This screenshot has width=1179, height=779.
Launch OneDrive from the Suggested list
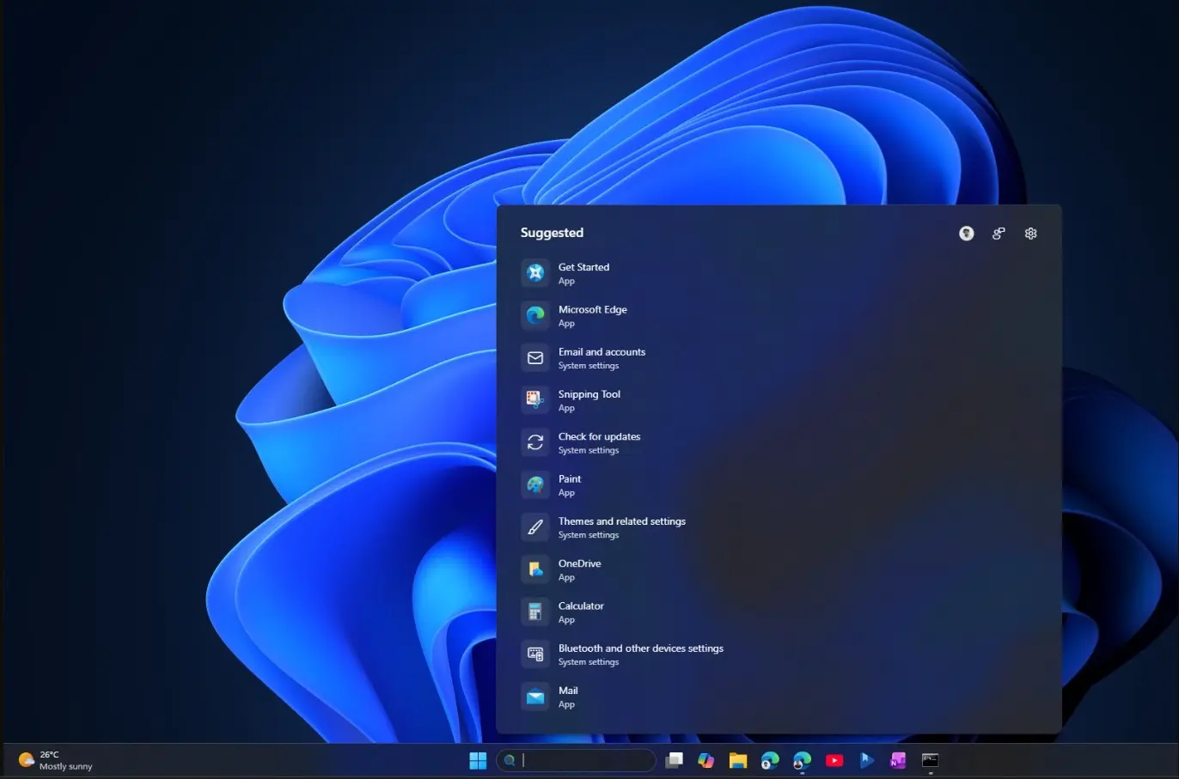pyautogui.click(x=778, y=569)
